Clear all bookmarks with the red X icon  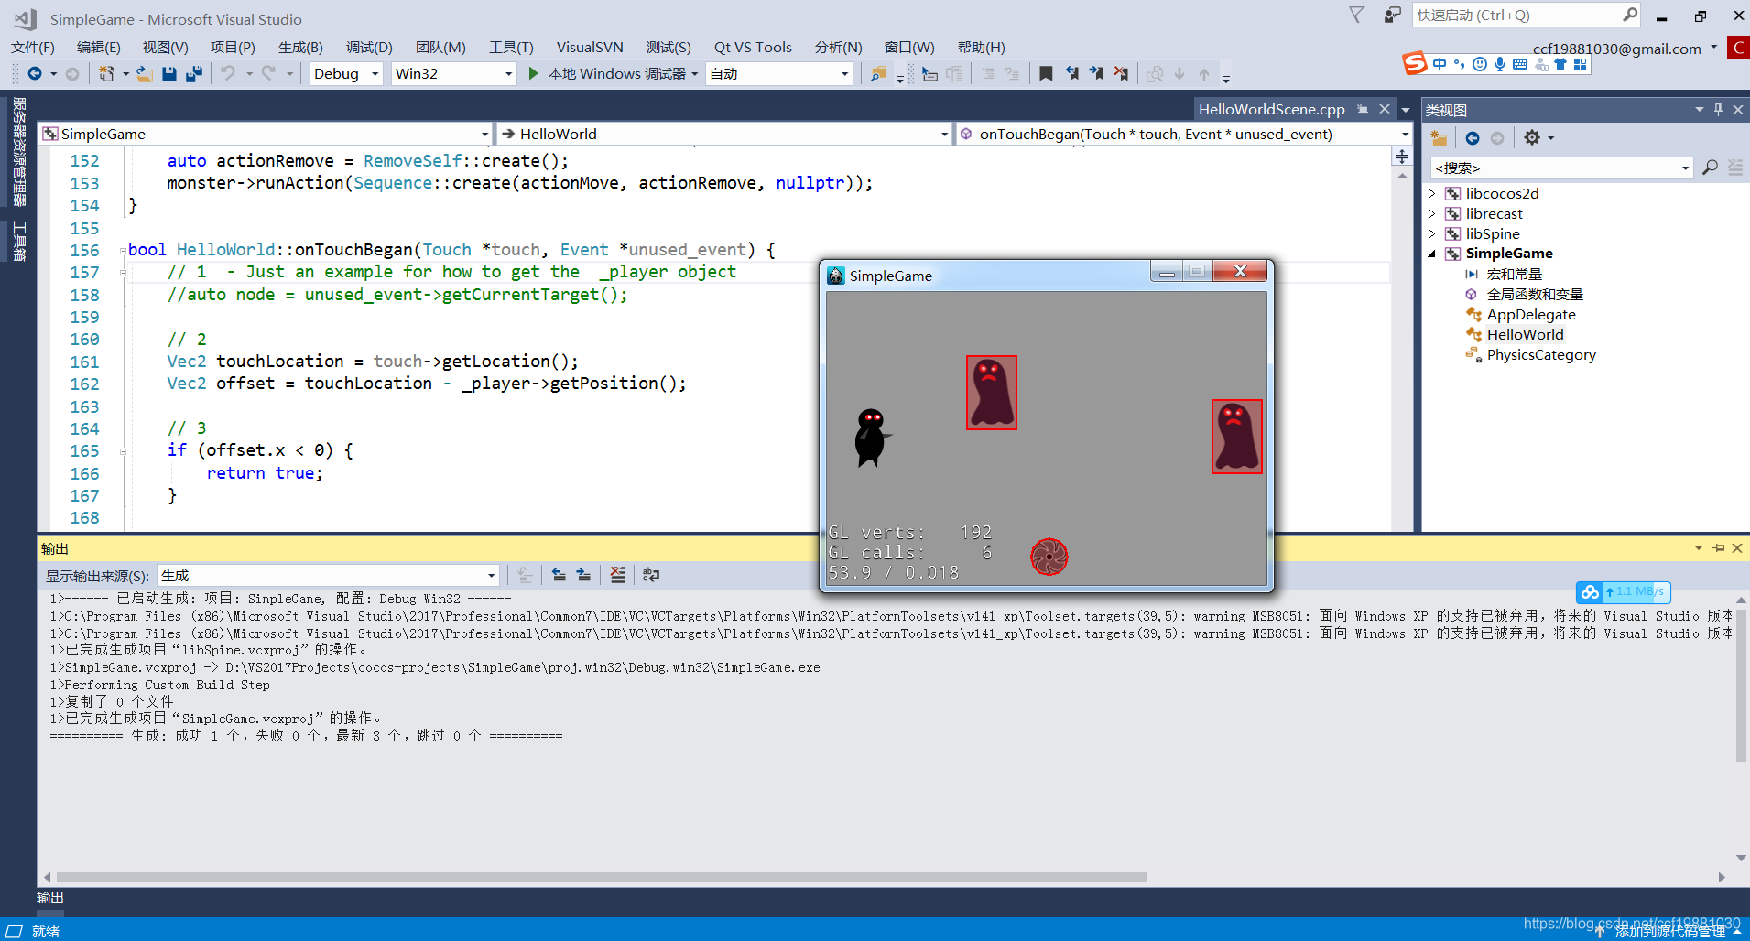[x=1121, y=73]
